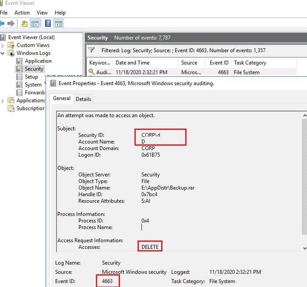This screenshot has height=287, width=307.
Task: Click the Forward arrow toolbar icon
Action: click(11, 24)
